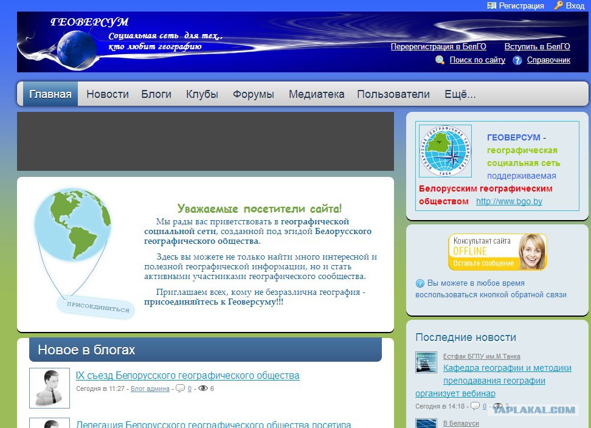591x428 pixels.
Task: Click the registration card icon
Action: click(491, 5)
